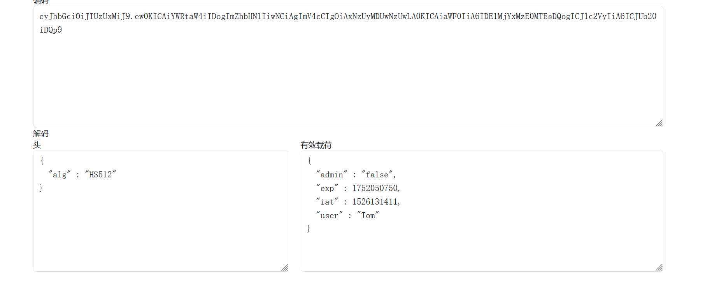Image resolution: width=712 pixels, height=281 pixels.
Task: Click the encoded JWT token's first line
Action: click(347, 16)
